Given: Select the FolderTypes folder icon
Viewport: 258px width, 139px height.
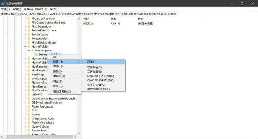Looking at the screenshot, I should (x=29, y=34).
